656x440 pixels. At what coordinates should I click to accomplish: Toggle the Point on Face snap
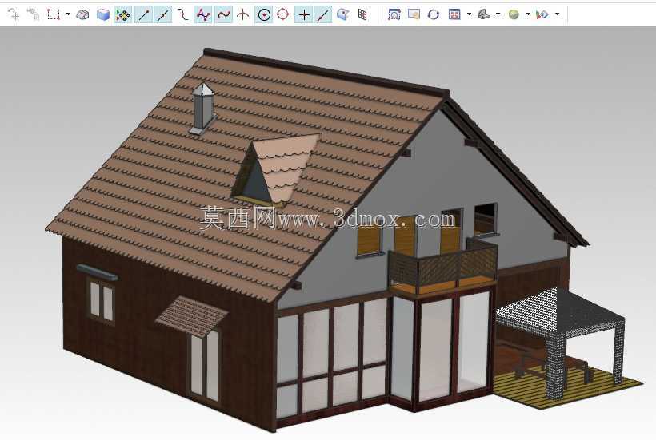[x=343, y=15]
